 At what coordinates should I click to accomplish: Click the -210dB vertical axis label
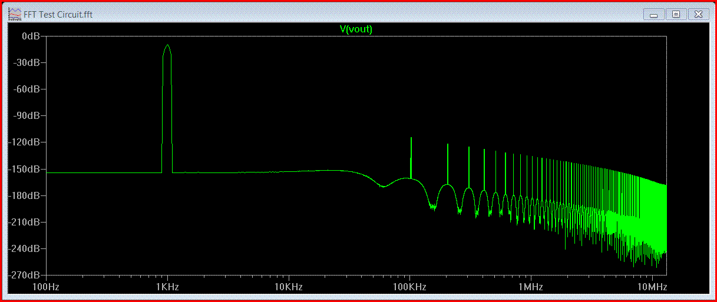point(25,222)
